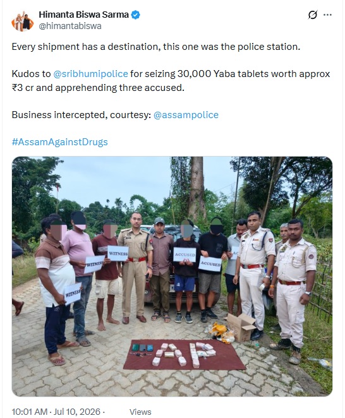Click the blue verified badge

136,15
